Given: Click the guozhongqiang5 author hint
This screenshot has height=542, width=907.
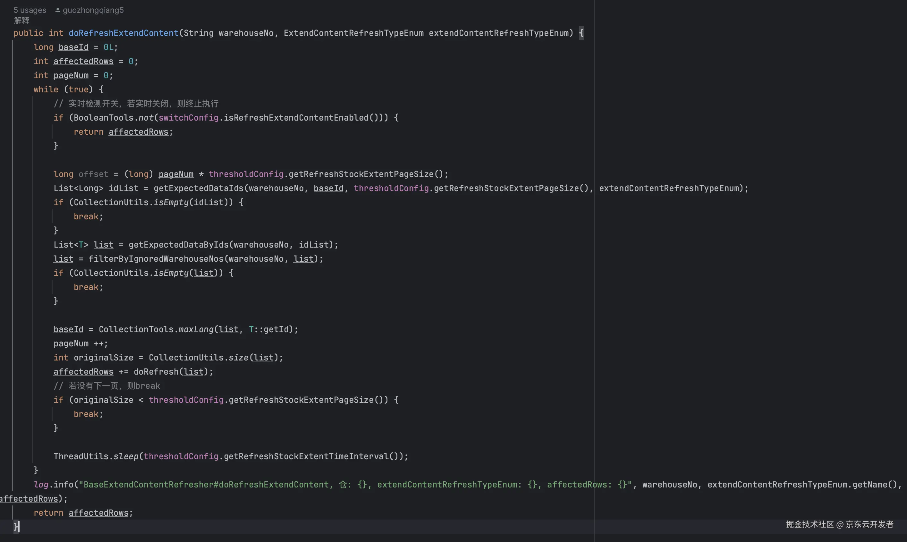Looking at the screenshot, I should click(x=93, y=10).
